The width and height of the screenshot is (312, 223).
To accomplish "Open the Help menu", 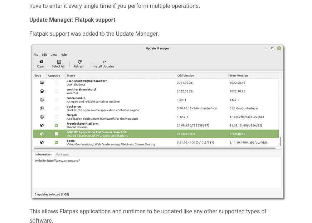I will click(x=64, y=55).
